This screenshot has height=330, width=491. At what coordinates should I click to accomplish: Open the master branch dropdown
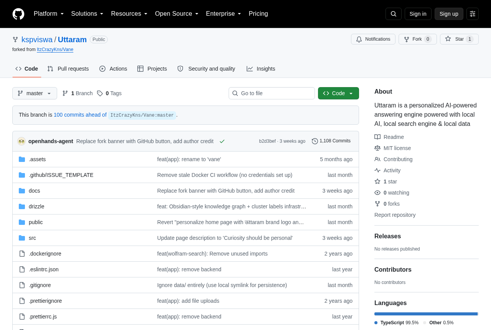point(35,93)
